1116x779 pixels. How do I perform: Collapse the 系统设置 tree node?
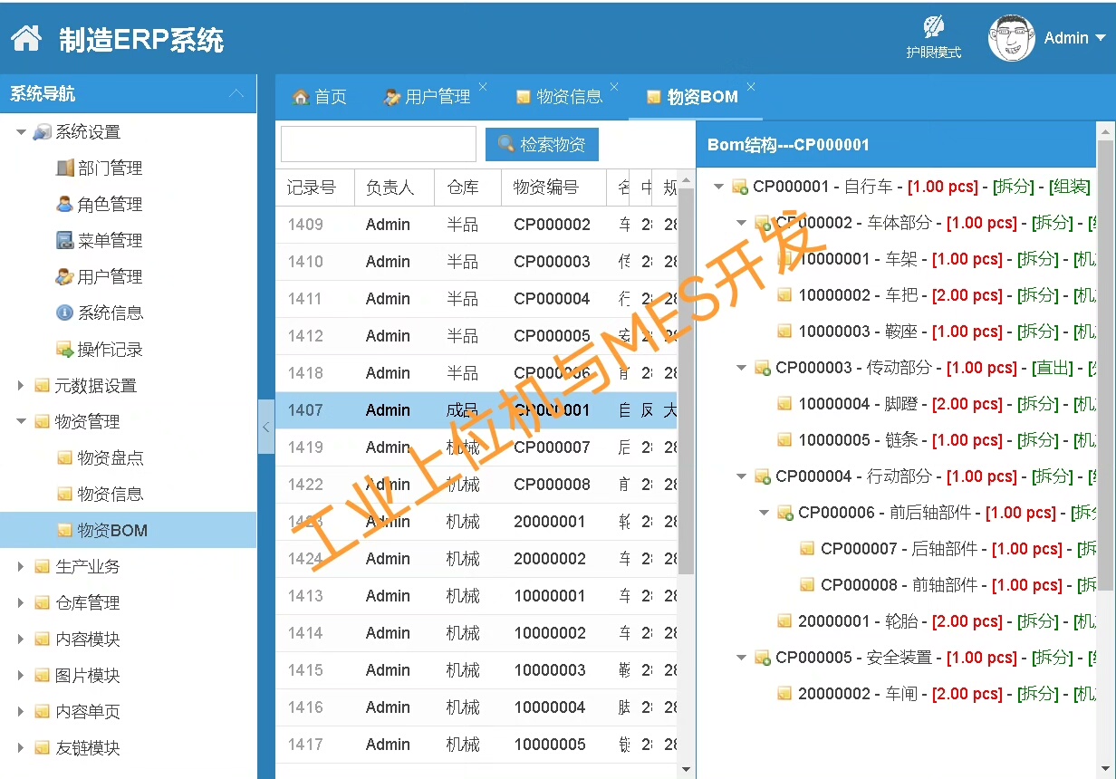click(21, 132)
